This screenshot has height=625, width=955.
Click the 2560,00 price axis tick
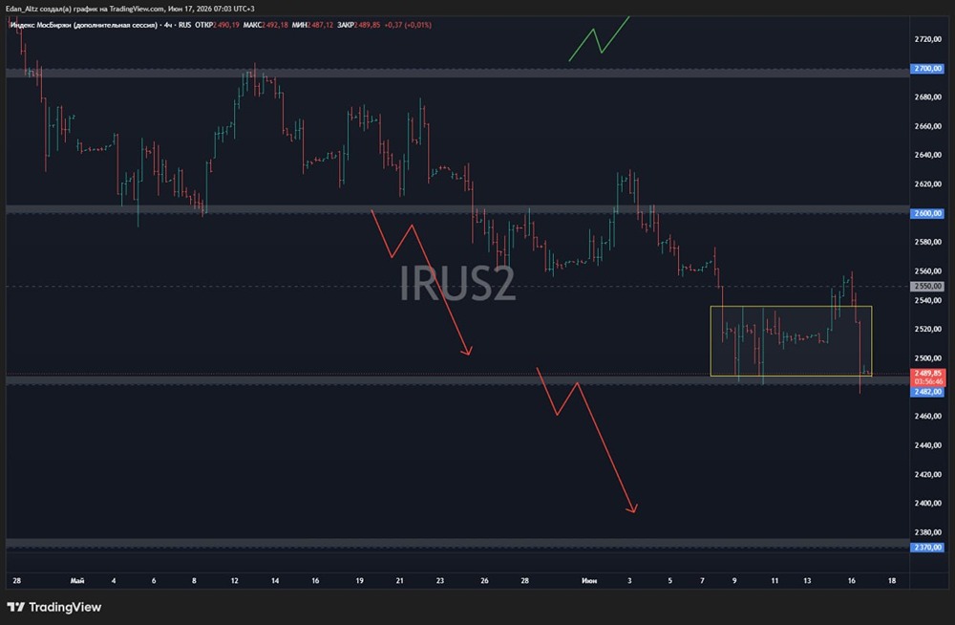coord(927,271)
